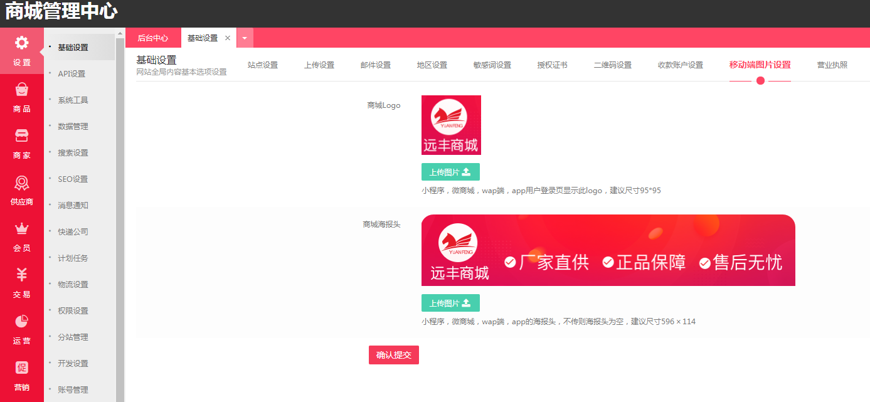Open 站点设置 sub-tab
The image size is (870, 402).
coord(263,65)
